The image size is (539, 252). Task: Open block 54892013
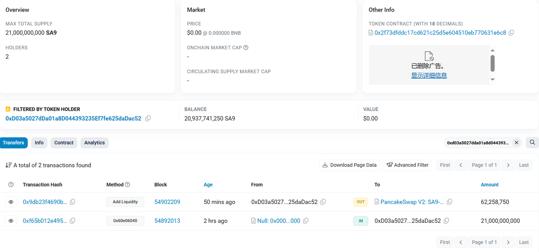tap(167, 221)
